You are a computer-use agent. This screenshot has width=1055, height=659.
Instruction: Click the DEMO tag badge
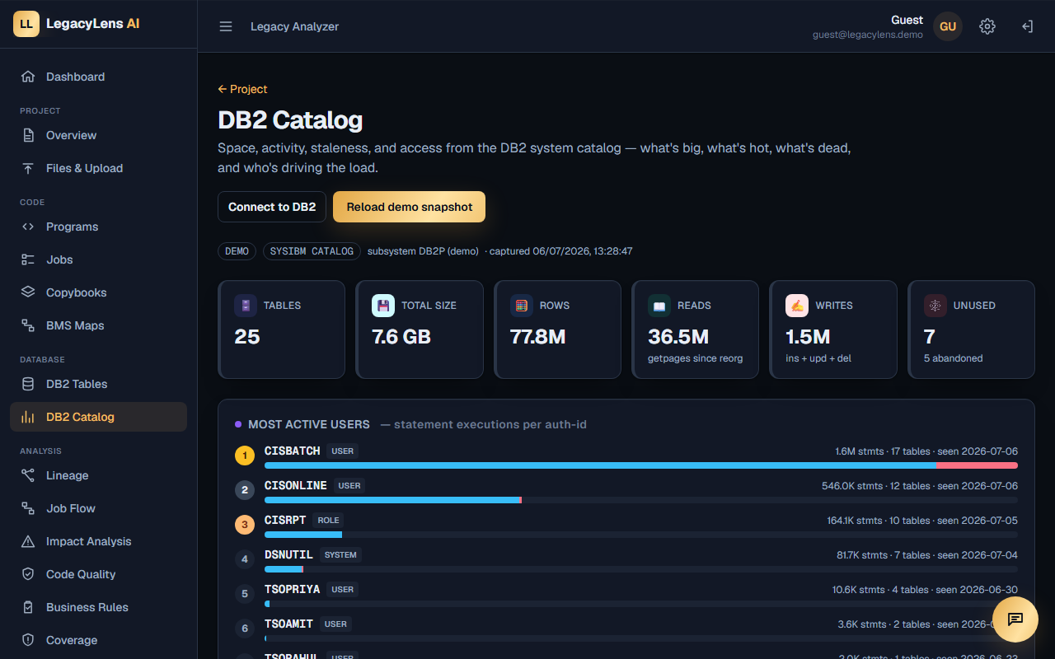point(237,251)
